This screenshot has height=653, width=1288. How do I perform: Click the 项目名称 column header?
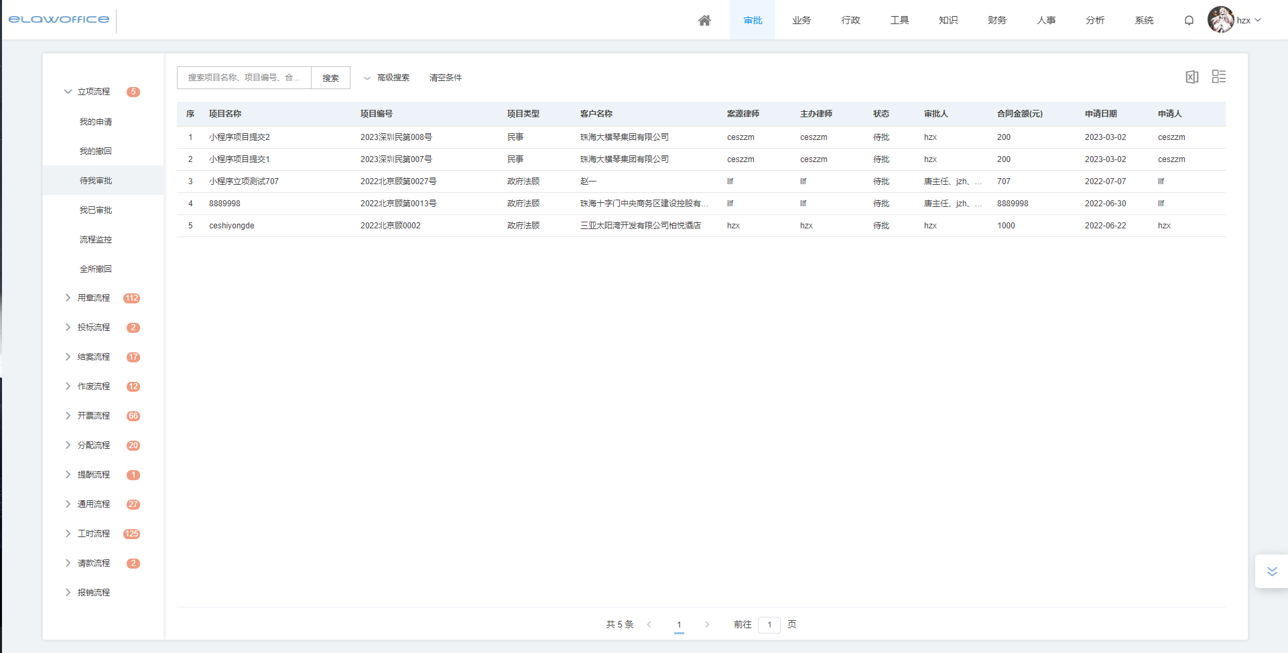click(225, 114)
